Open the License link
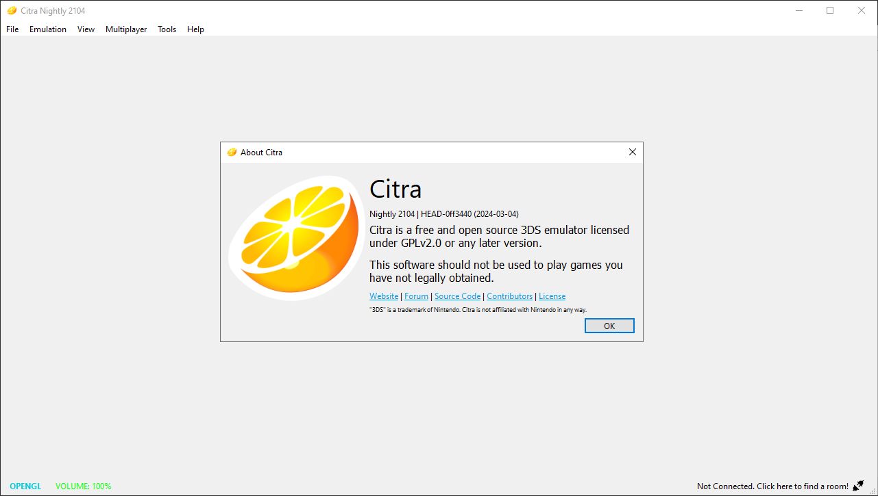This screenshot has height=496, width=878. coord(552,296)
